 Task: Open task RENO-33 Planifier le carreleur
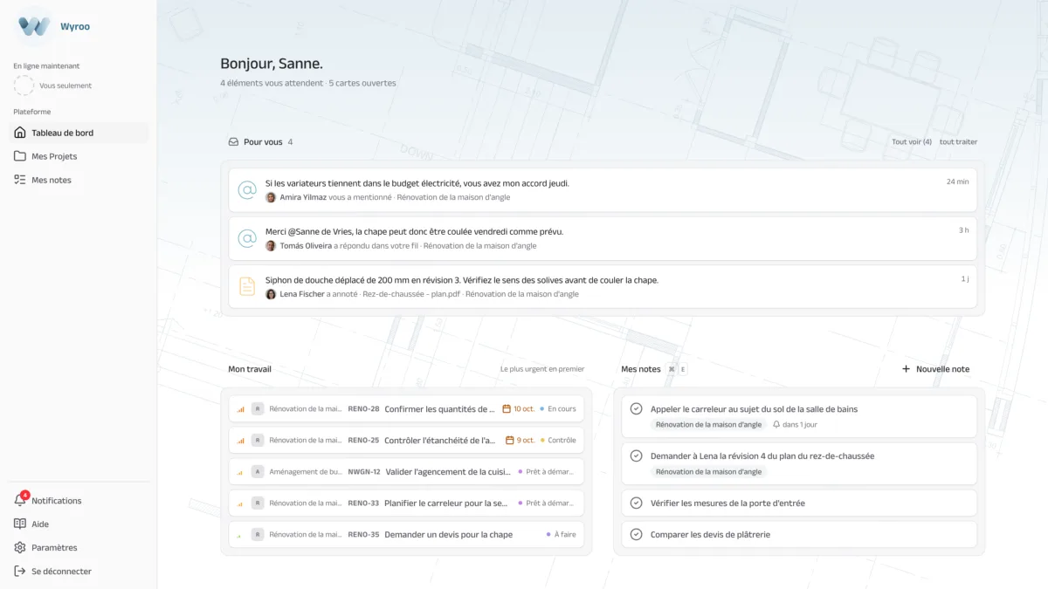(x=406, y=503)
